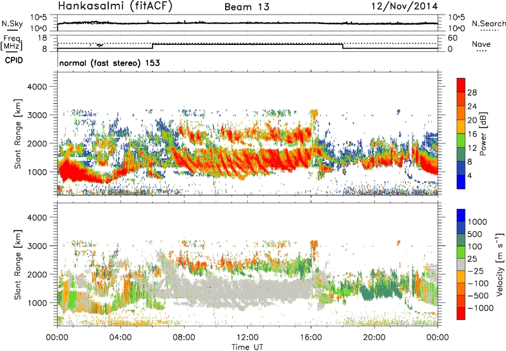Image resolution: width=506 pixels, height=351 pixels.
Task: Click the 'Power [dB]' colorbar label
Action: point(483,134)
